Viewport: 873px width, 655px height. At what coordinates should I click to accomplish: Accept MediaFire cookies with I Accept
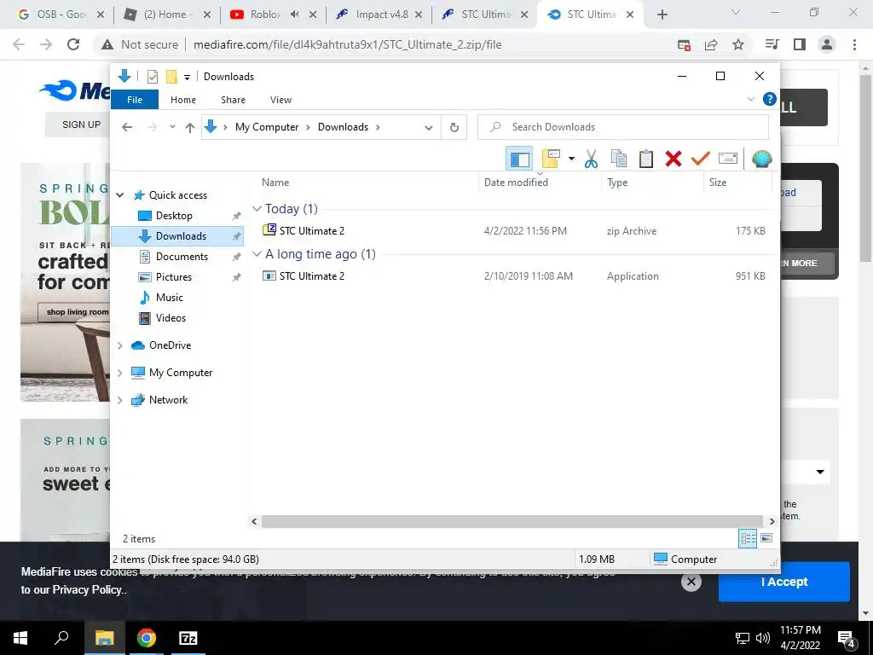(x=784, y=582)
